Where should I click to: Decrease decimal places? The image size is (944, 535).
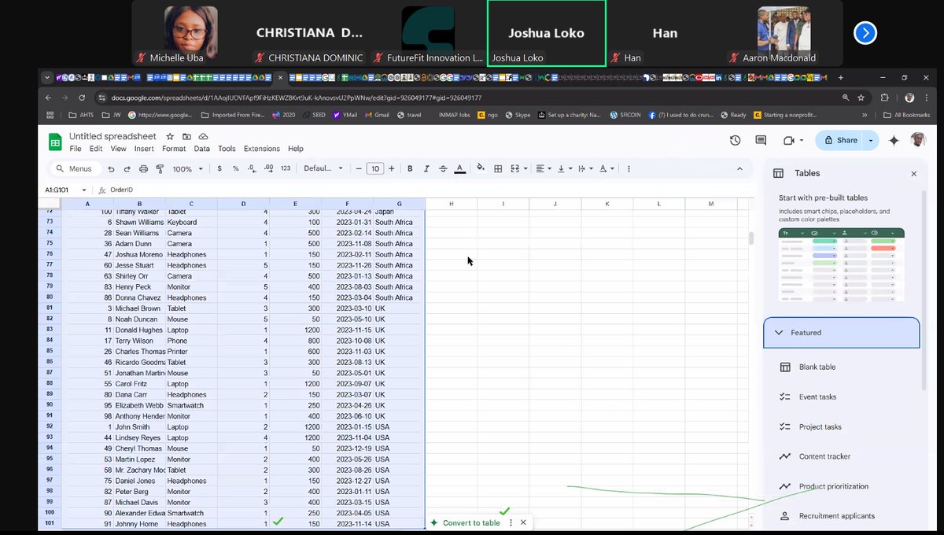pyautogui.click(x=252, y=168)
